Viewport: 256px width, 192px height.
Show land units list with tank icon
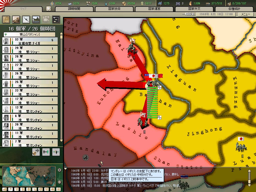[16, 19]
